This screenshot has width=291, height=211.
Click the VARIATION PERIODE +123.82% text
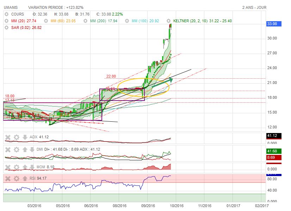56,7
